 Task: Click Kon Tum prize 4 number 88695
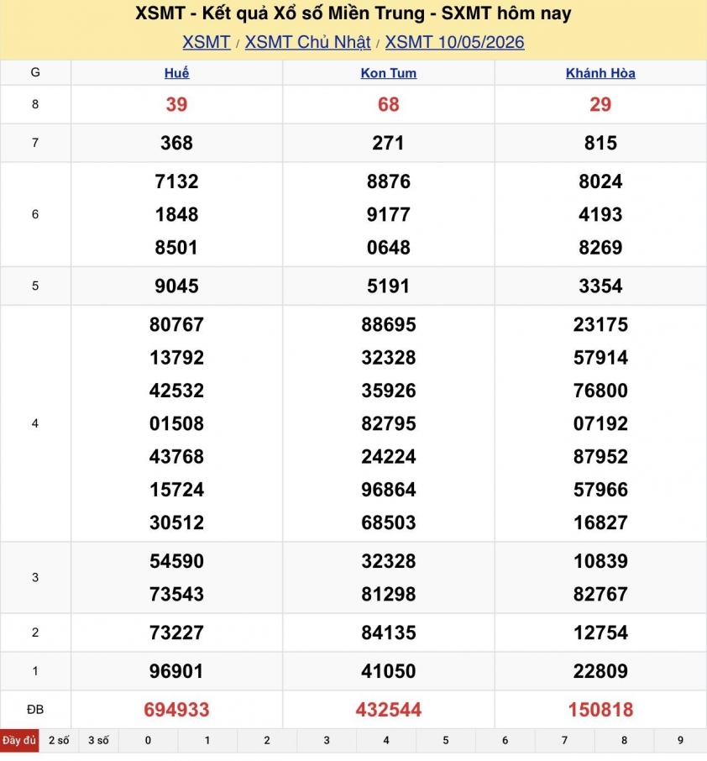tap(389, 325)
